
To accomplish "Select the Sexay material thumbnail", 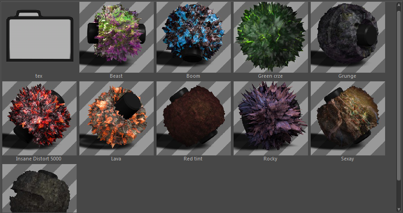I will tap(347, 118).
